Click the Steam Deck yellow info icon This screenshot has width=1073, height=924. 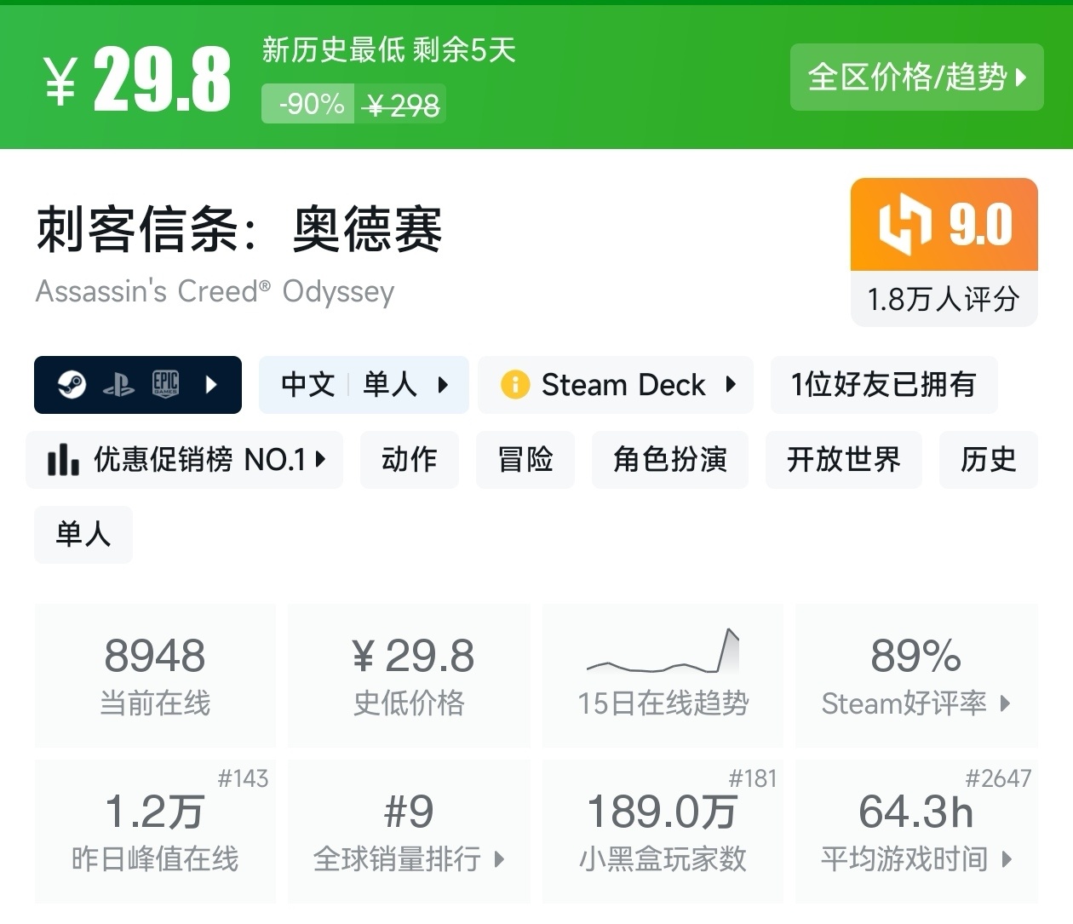(x=515, y=385)
